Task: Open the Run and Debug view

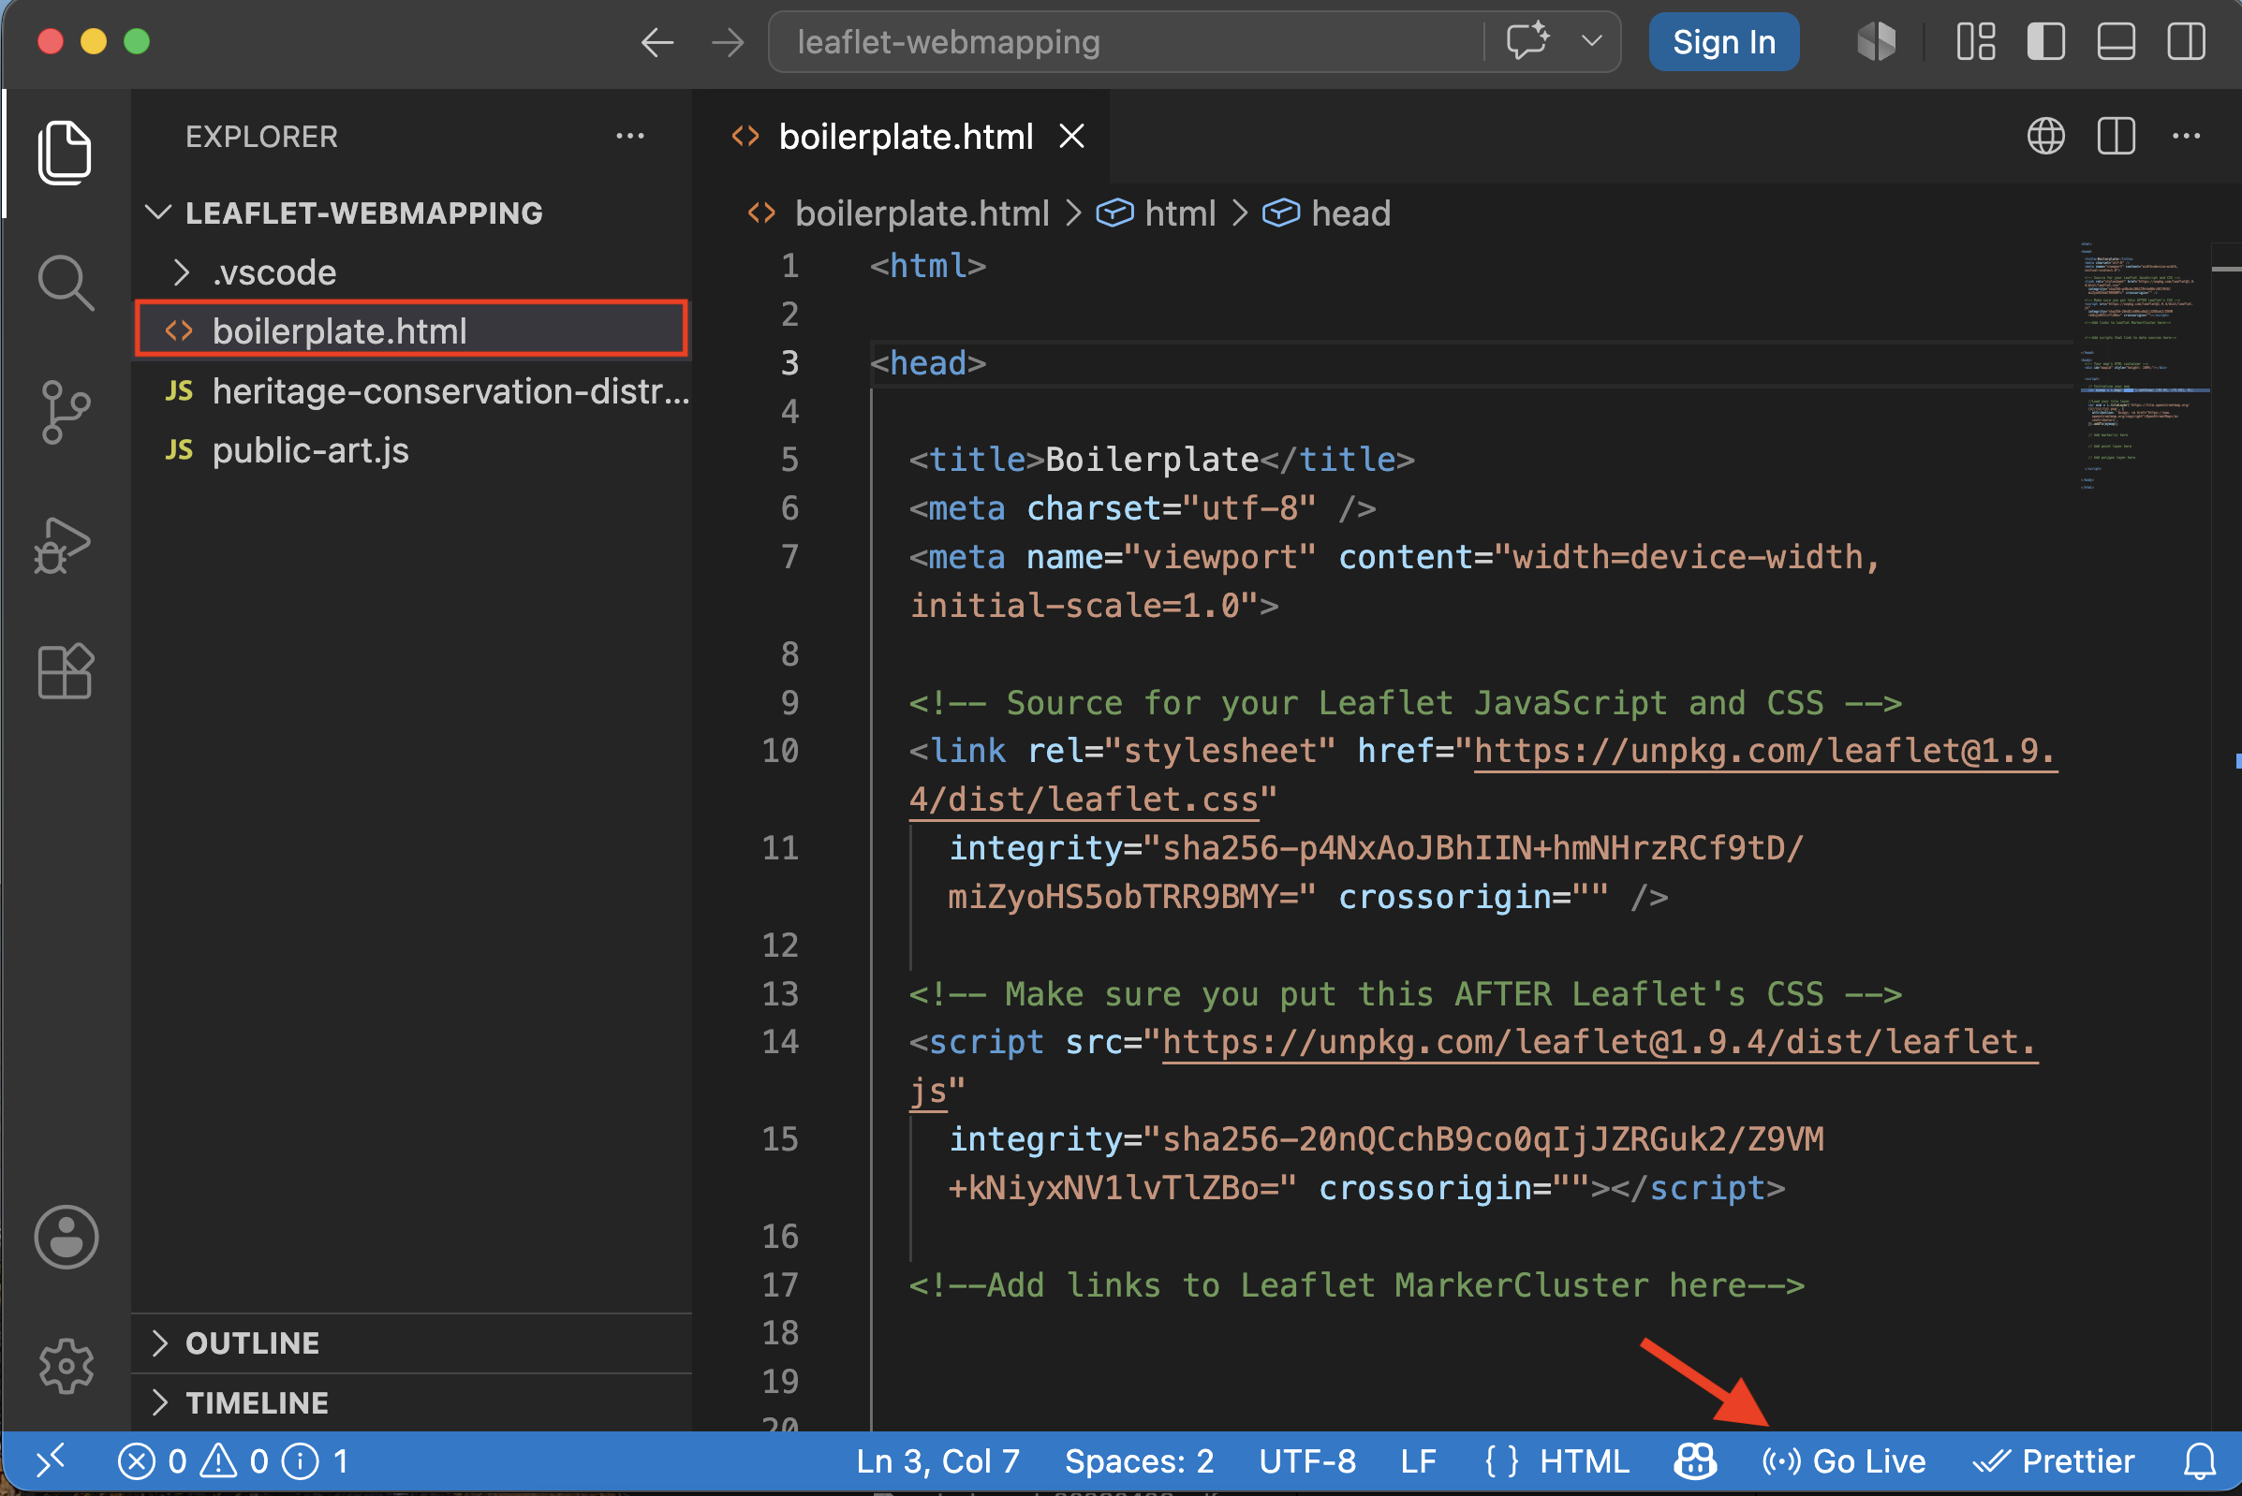Action: (x=63, y=544)
